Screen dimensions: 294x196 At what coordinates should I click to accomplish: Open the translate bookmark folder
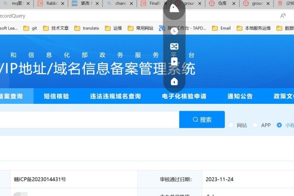(x=87, y=28)
